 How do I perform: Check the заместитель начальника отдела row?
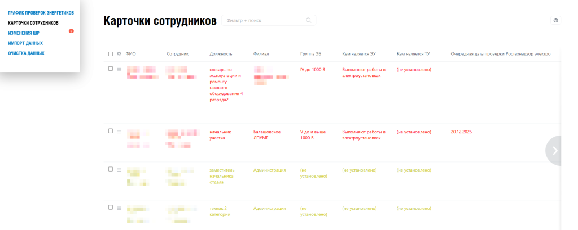click(111, 169)
